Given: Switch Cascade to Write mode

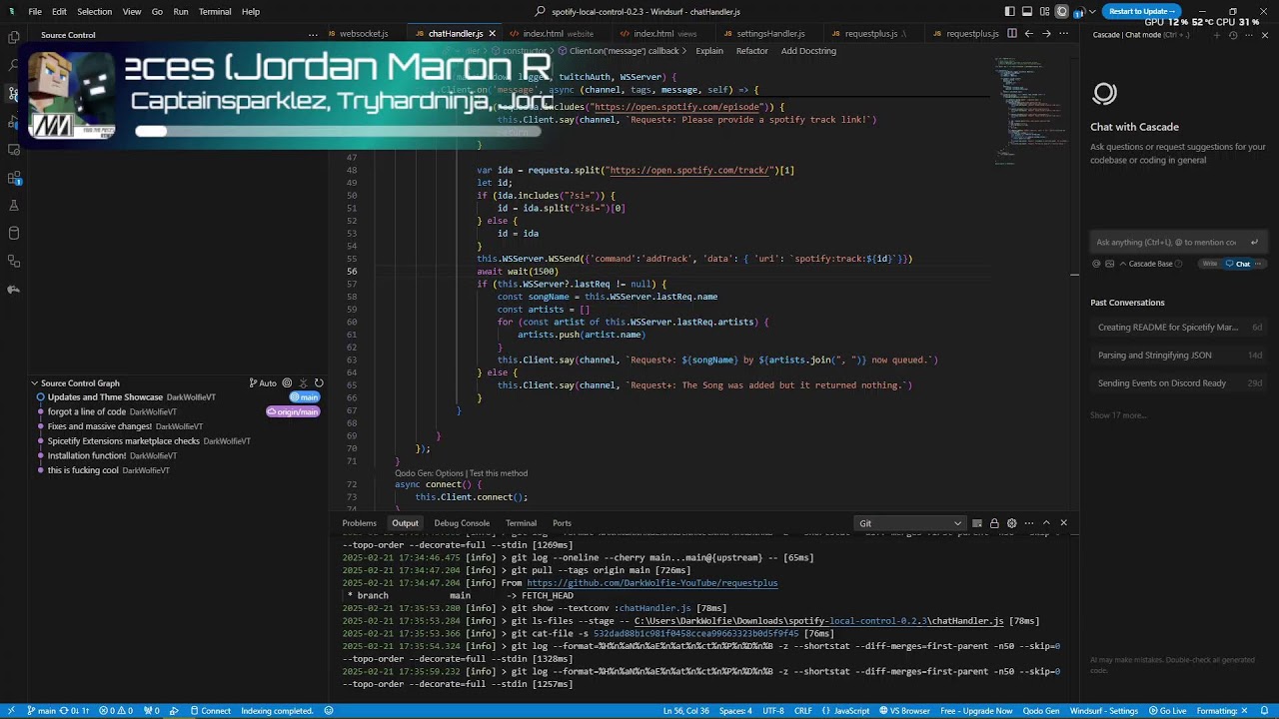Looking at the screenshot, I should point(1210,264).
